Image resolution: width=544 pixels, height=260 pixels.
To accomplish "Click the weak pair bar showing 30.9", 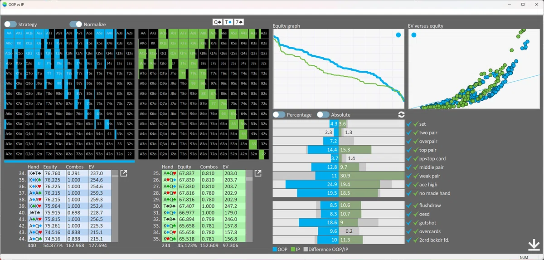I will (371, 176).
